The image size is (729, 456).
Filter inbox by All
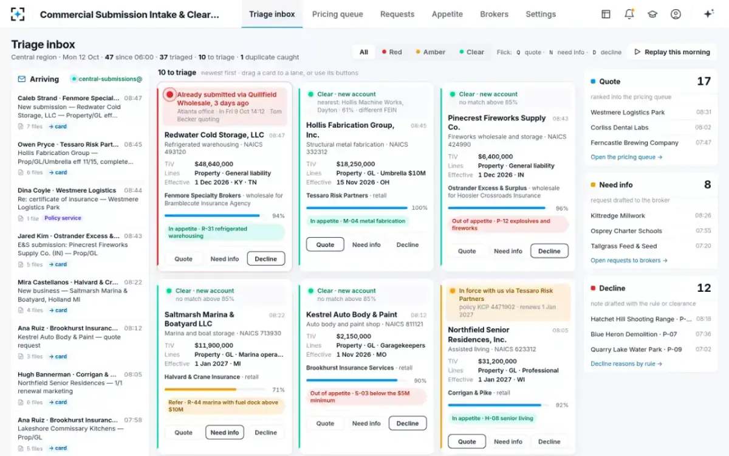(x=363, y=52)
